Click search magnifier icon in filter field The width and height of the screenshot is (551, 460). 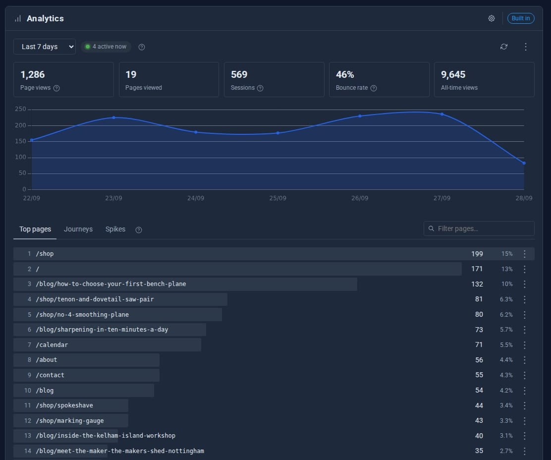[431, 229]
